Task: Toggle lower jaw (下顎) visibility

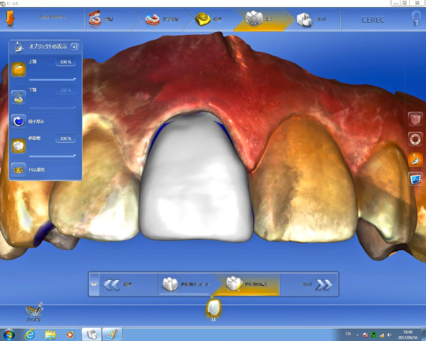Action: [18, 97]
